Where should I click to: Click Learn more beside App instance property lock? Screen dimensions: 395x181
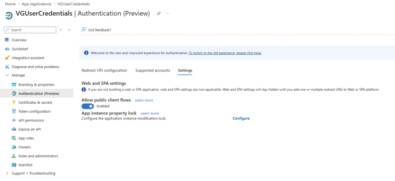click(150, 113)
